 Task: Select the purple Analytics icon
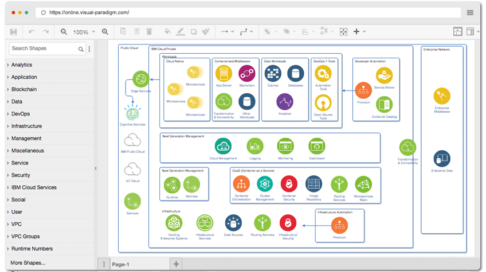click(285, 102)
